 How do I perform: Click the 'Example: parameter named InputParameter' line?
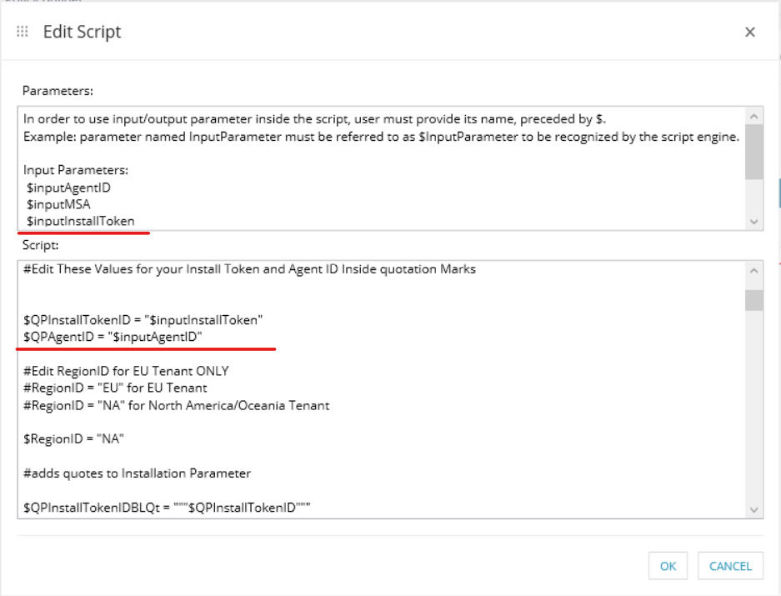(x=382, y=137)
